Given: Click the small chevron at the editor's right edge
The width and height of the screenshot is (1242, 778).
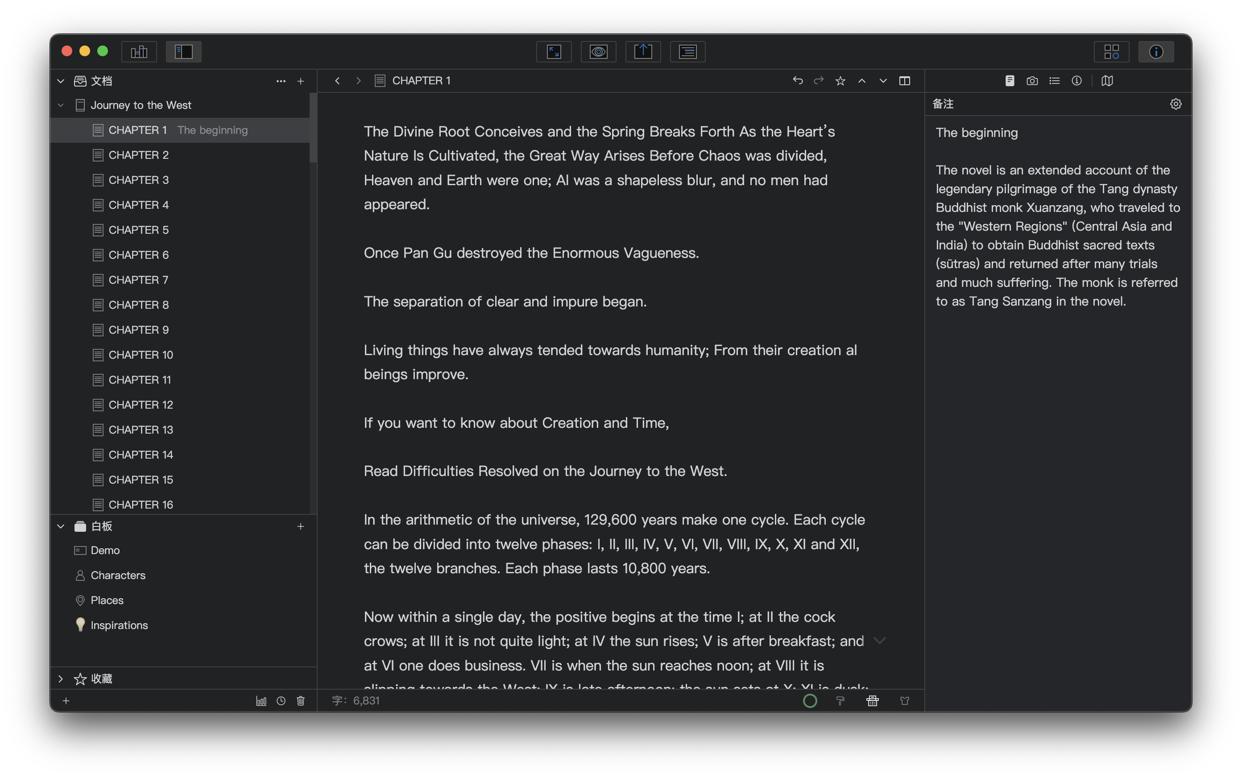Looking at the screenshot, I should pos(880,641).
